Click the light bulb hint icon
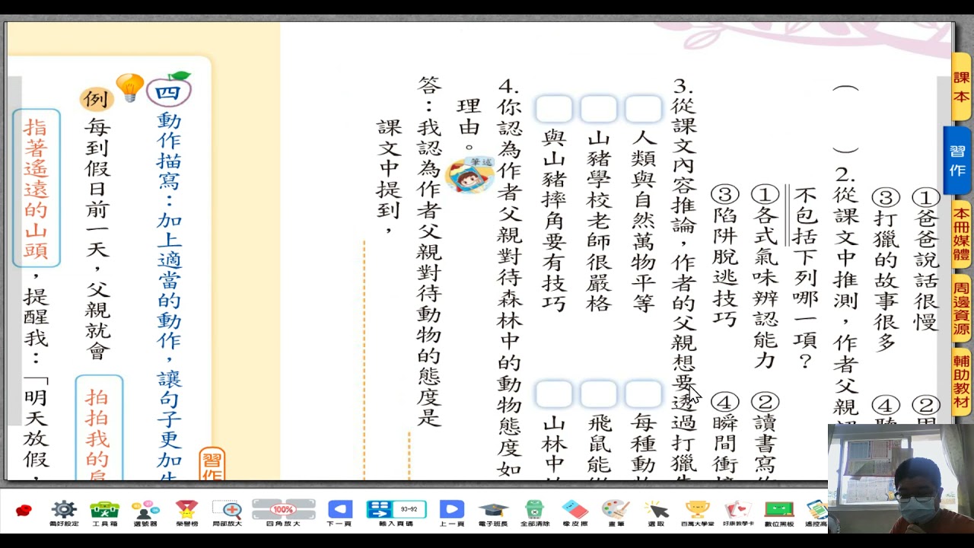Screen dimensions: 974x548 pyautogui.click(x=130, y=88)
